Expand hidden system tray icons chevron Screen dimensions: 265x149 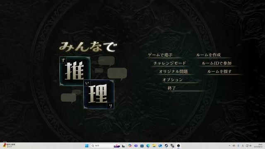[x=229, y=146]
